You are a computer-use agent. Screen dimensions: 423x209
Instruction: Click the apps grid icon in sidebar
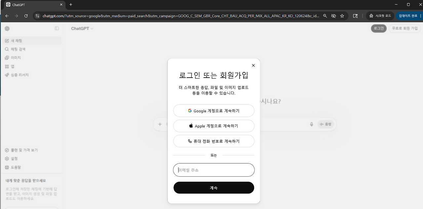pyautogui.click(x=7, y=66)
